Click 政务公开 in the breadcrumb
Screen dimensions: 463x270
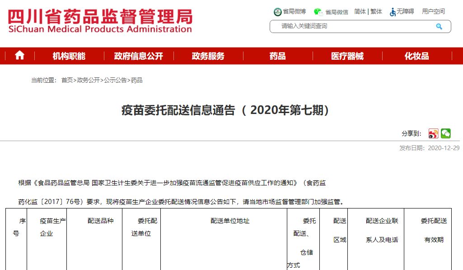coord(88,80)
